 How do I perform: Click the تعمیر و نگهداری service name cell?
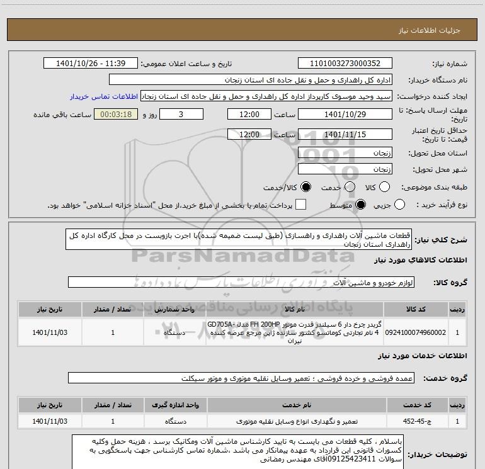(297, 421)
